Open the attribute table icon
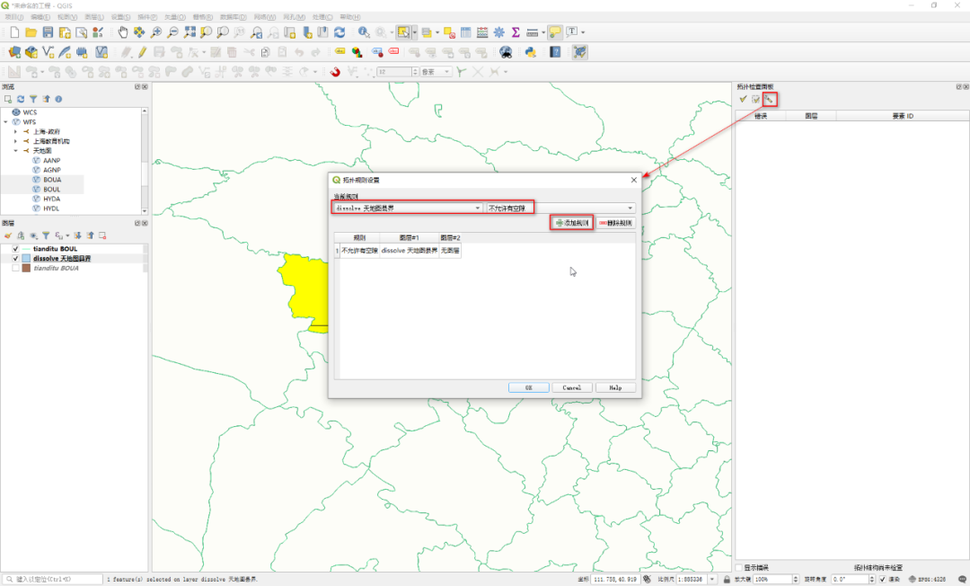 click(466, 32)
